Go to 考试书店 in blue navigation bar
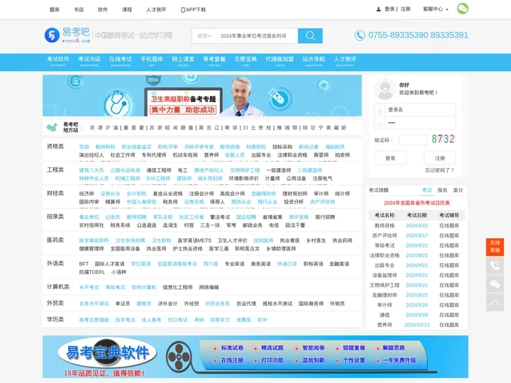This screenshot has width=511, height=383. (x=89, y=61)
